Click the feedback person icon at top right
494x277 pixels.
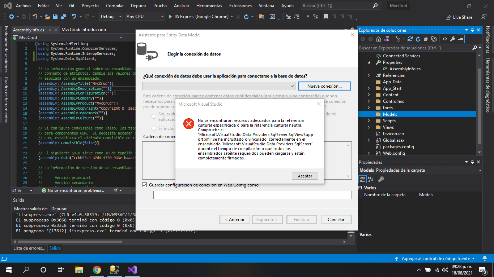tap(484, 17)
